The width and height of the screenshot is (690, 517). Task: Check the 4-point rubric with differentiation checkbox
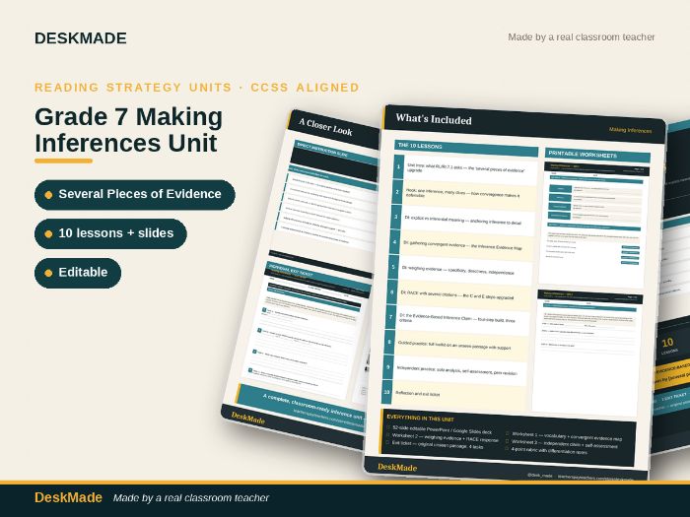507,448
